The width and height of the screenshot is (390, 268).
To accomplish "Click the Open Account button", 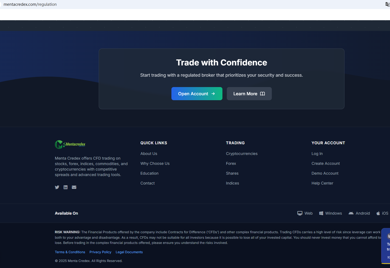I will coord(197,94).
